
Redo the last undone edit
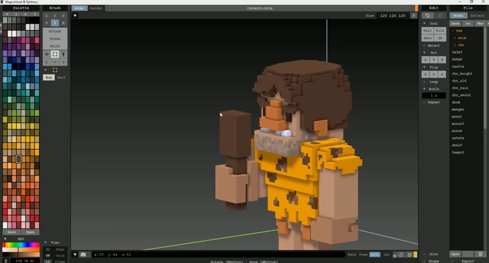pyautogui.click(x=440, y=16)
